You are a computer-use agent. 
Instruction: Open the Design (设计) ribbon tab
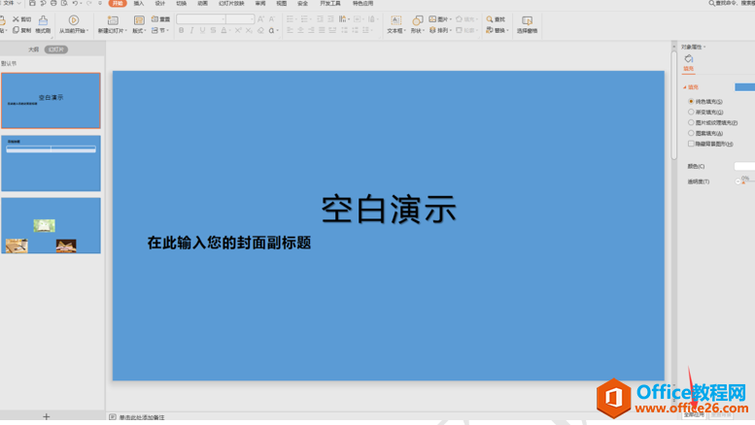[x=160, y=4]
